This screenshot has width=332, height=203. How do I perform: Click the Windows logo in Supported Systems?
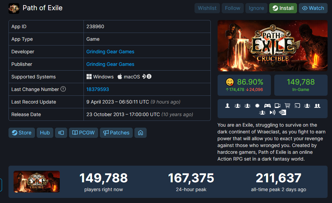(x=89, y=77)
